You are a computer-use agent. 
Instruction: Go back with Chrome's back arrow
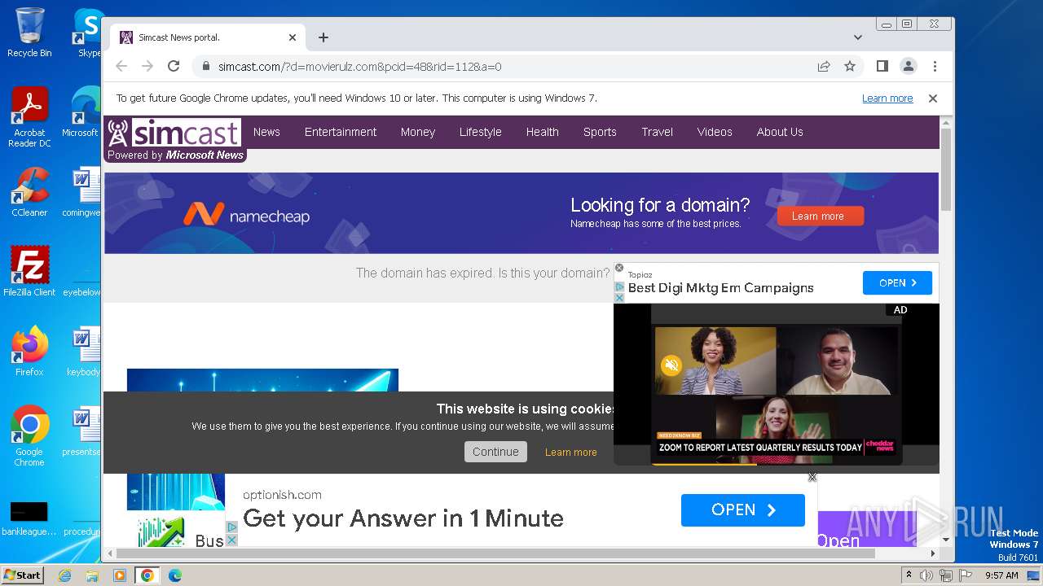(121, 66)
